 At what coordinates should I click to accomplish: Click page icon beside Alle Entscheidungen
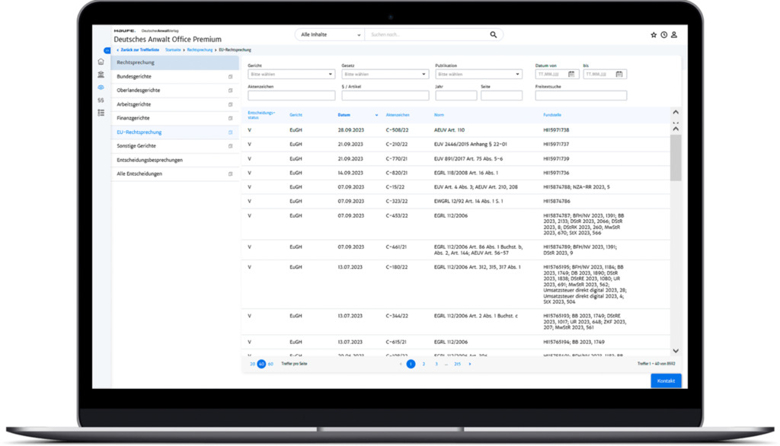230,174
